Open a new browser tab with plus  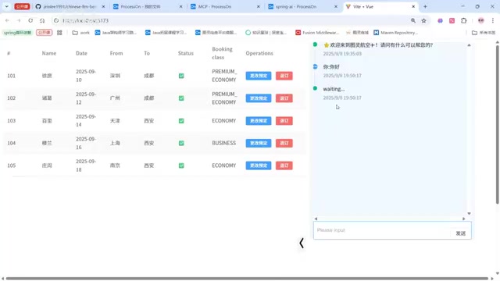(x=425, y=6)
